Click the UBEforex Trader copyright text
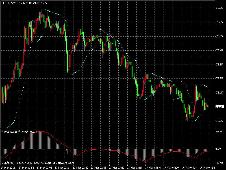226x170 pixels. click(38, 163)
